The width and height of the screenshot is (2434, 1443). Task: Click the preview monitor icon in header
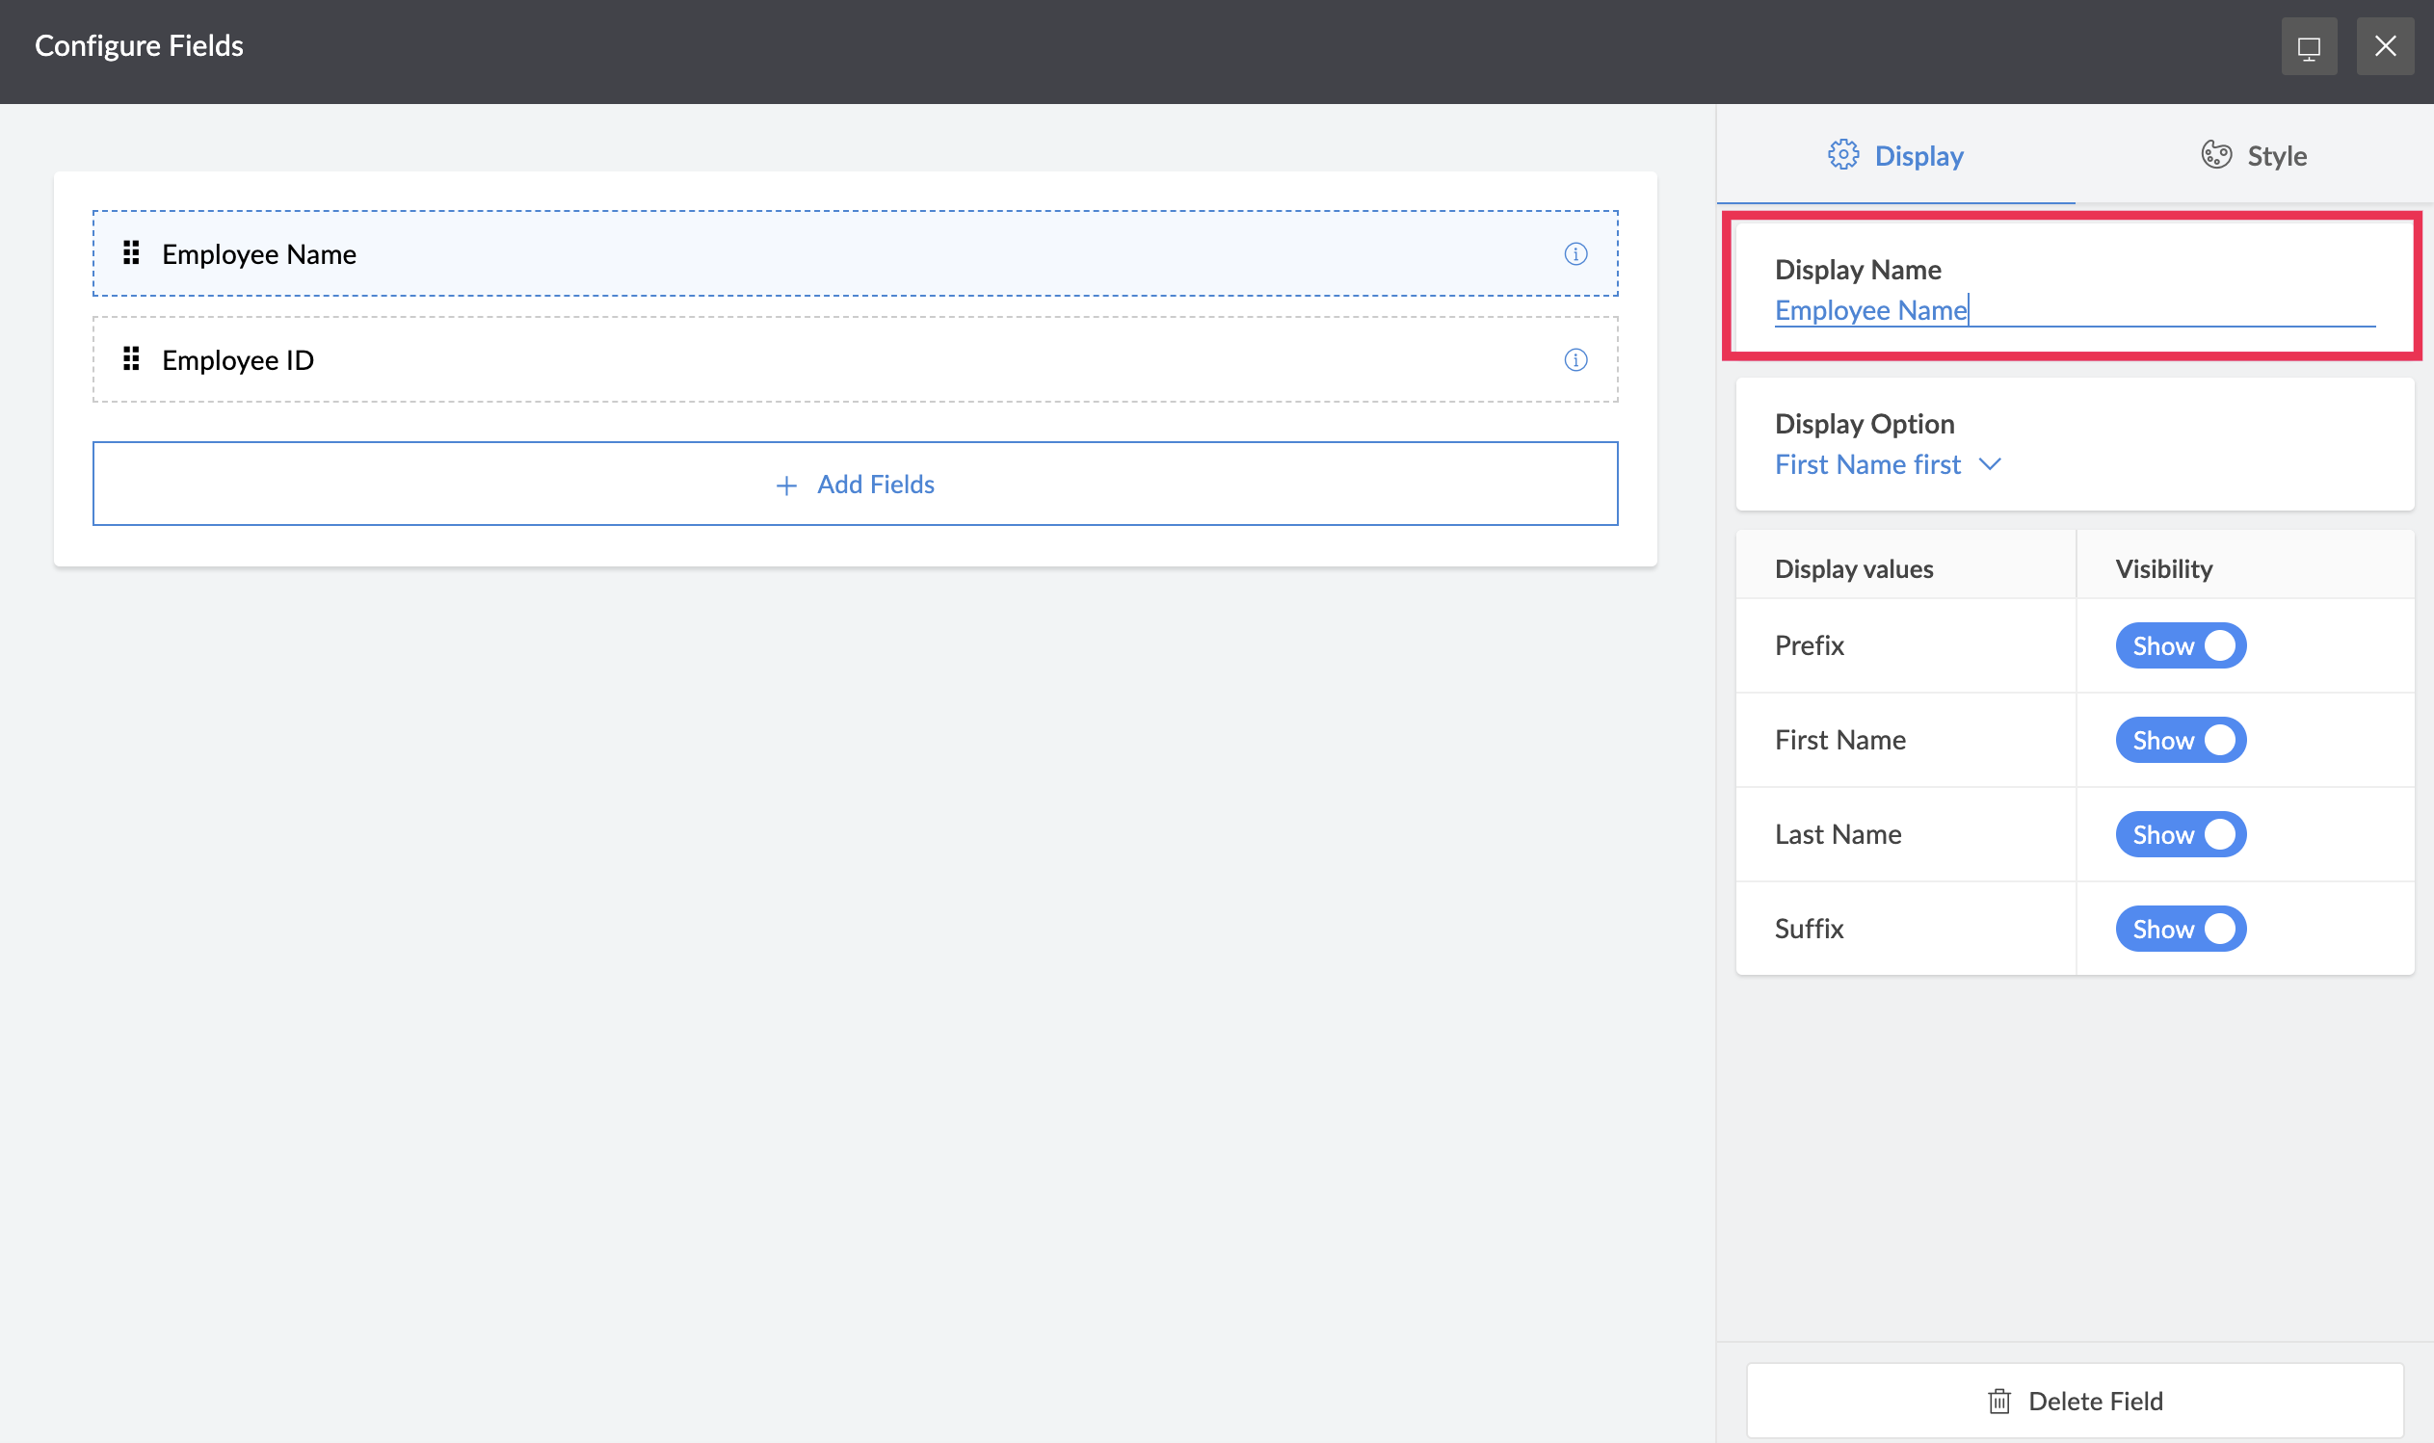2309,46
